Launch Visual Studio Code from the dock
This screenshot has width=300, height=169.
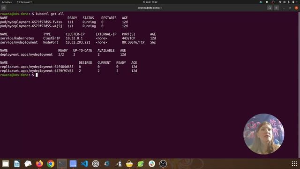click(x=84, y=164)
